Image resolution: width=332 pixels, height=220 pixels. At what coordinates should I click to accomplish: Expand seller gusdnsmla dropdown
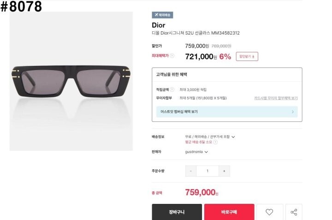(x=206, y=152)
